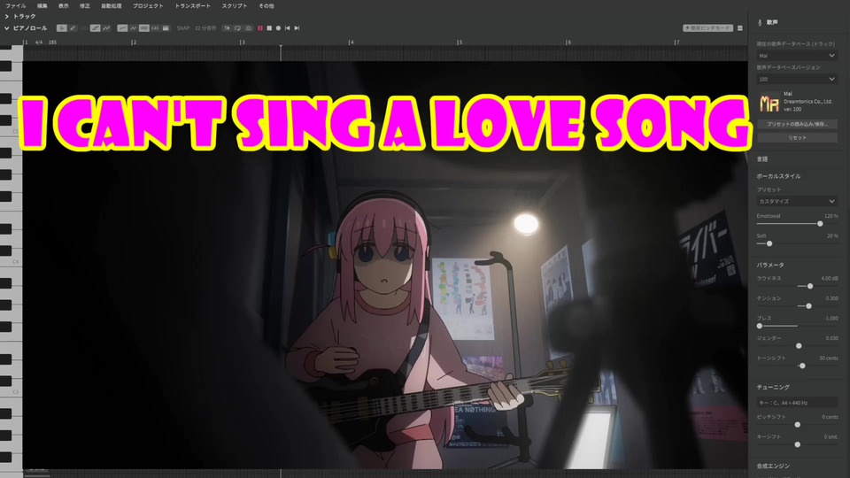
Task: Click measure 6 marker on timeline ruler
Action: click(x=568, y=42)
